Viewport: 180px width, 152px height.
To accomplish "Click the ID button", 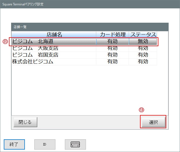I will pos(45,144).
